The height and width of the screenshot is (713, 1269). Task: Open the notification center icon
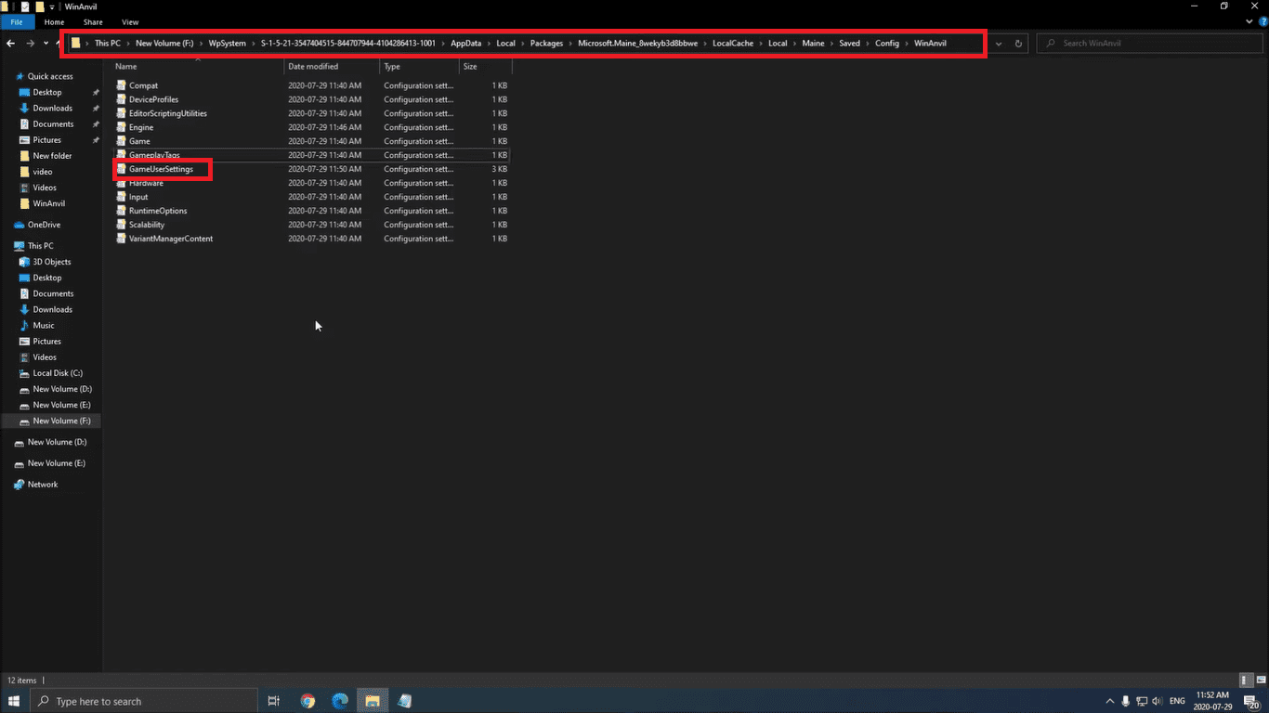[x=1252, y=701]
